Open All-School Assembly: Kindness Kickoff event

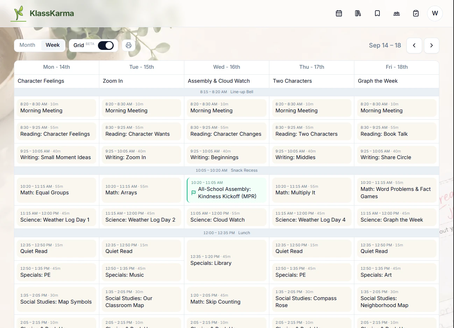227,190
